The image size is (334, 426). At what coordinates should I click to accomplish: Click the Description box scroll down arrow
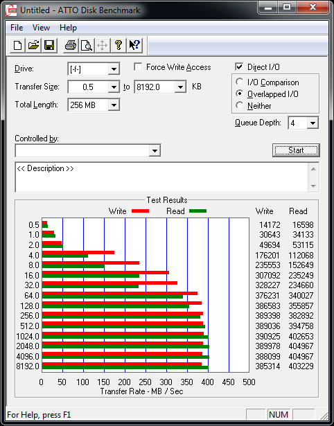pos(313,186)
